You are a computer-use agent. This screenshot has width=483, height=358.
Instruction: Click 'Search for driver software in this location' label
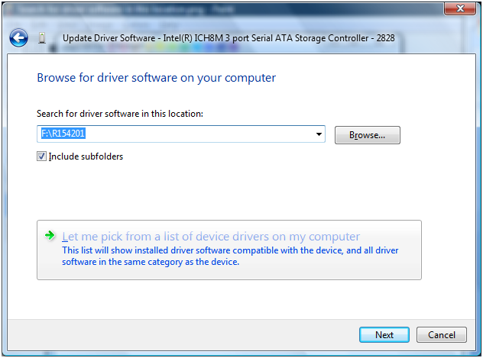tap(120, 114)
